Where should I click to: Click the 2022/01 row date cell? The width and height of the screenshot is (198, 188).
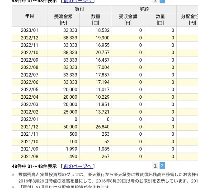(x=30, y=120)
